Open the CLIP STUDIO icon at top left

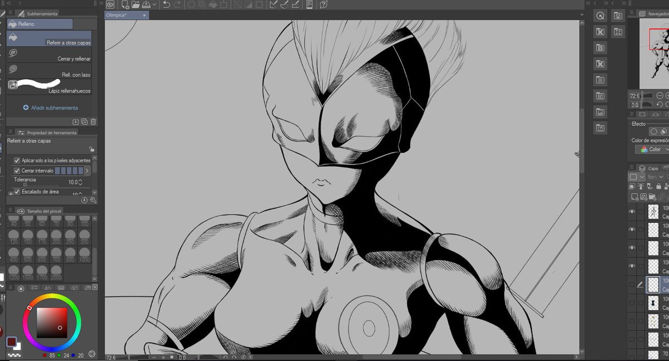109,4
